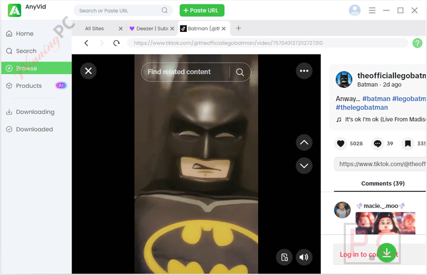Open theofficiallegobatman username link
The image size is (427, 275).
[x=391, y=75]
